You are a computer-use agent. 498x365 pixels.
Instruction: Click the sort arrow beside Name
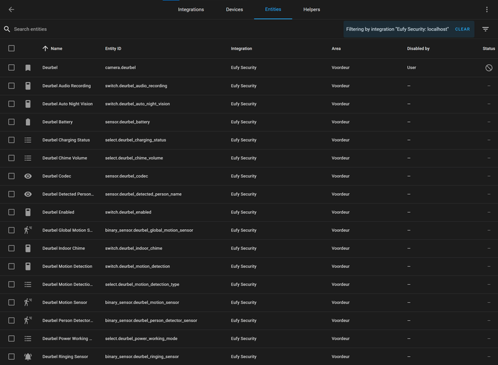45,49
